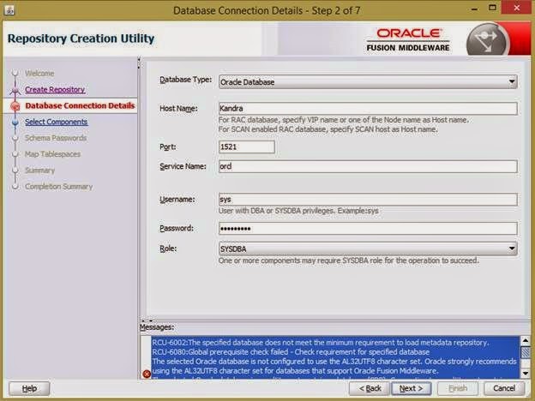Click the Host Name input field
535x401 pixels.
tap(368, 109)
